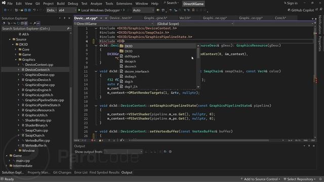Click the bookmark toolbar icon

193,10
